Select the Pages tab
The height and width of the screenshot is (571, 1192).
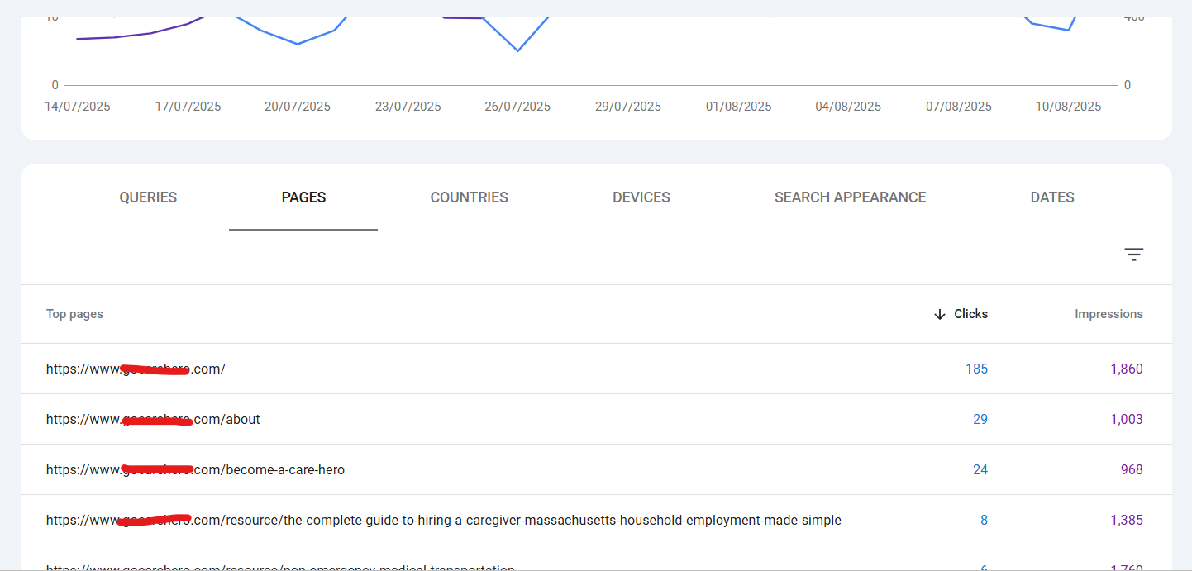[x=303, y=197]
